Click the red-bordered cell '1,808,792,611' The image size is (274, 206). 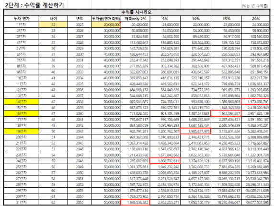click(165, 161)
